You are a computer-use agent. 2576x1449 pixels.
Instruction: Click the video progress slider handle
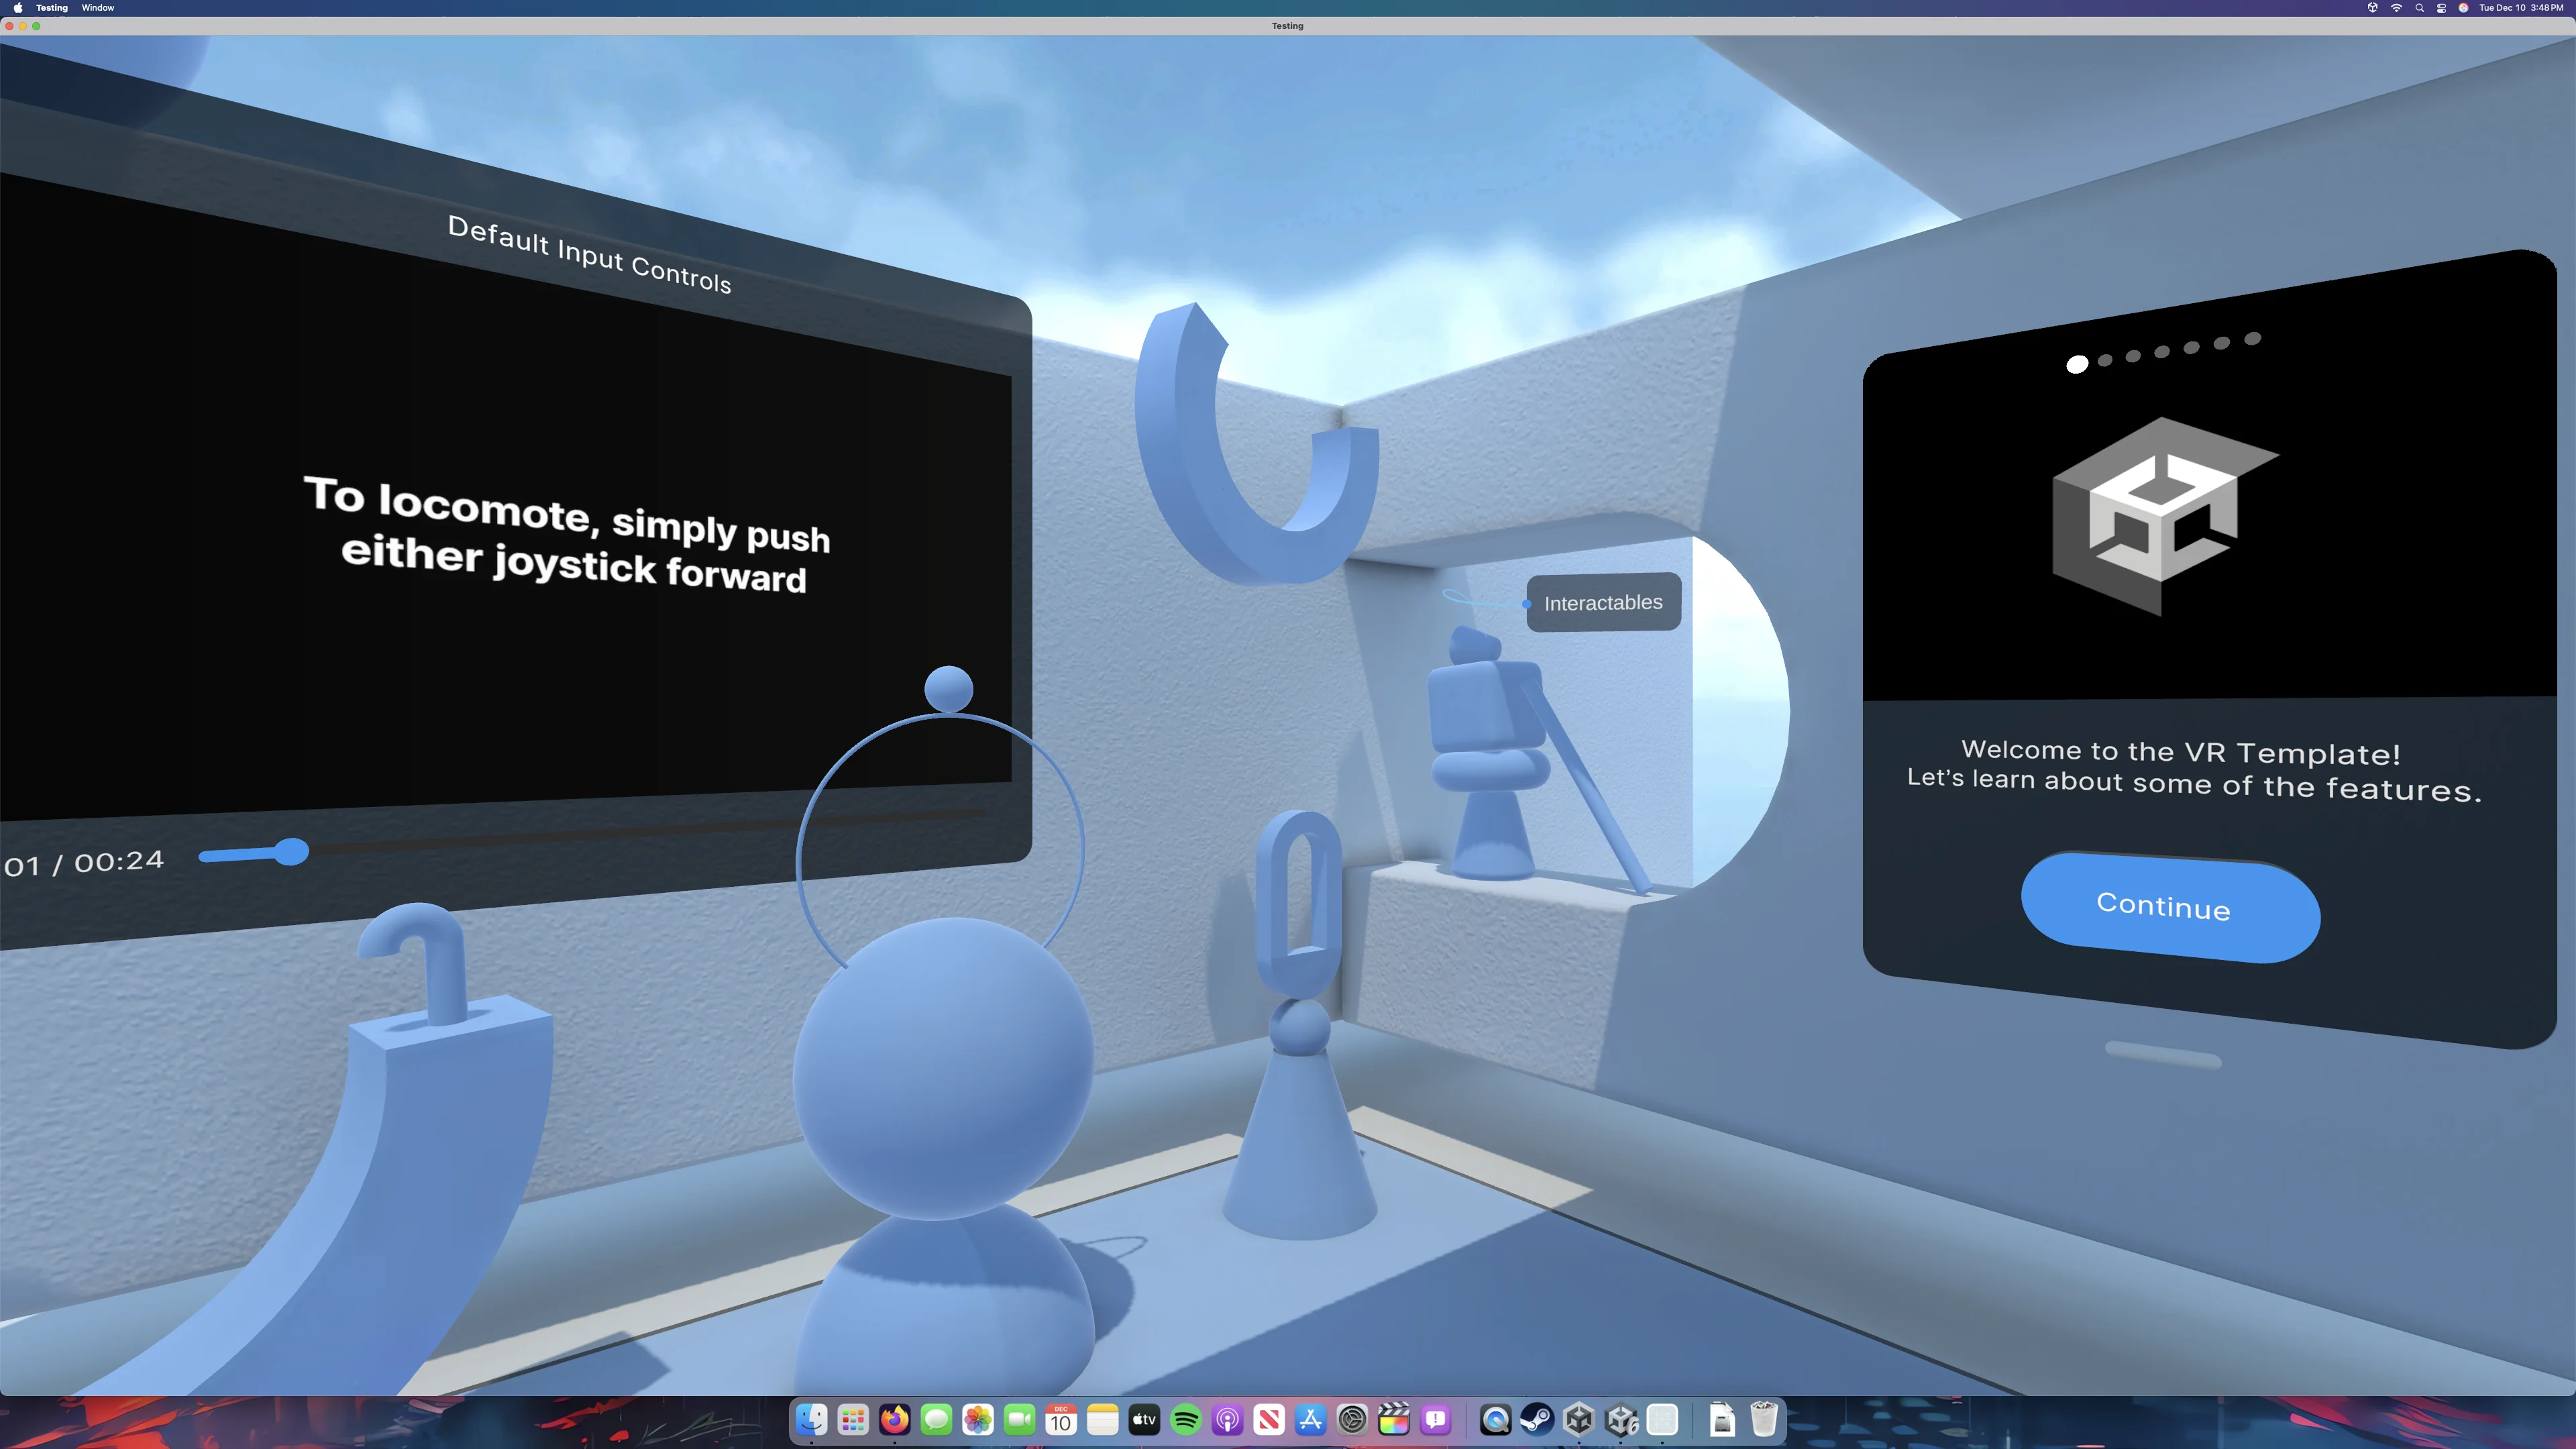(x=291, y=852)
